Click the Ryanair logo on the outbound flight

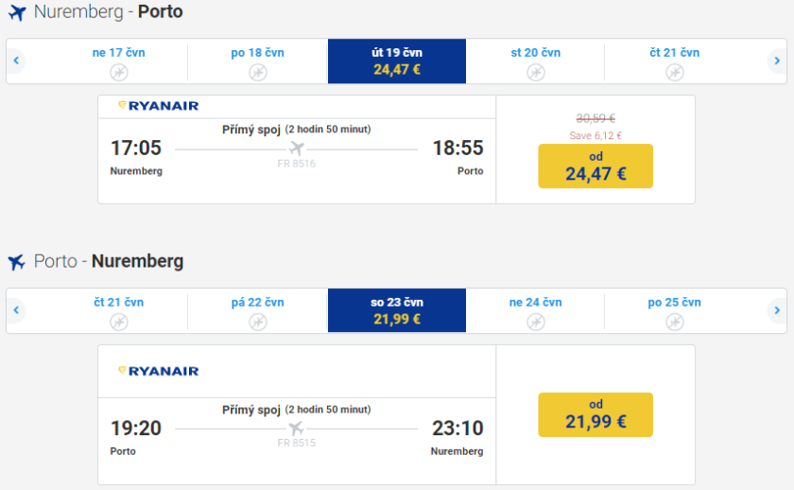click(x=158, y=106)
